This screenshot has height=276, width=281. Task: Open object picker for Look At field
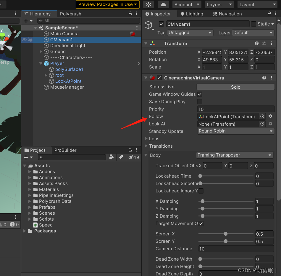[262, 124]
